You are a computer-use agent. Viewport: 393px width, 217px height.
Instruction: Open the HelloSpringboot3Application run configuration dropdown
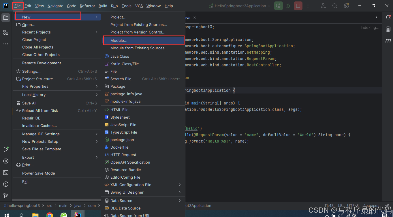tap(239, 6)
